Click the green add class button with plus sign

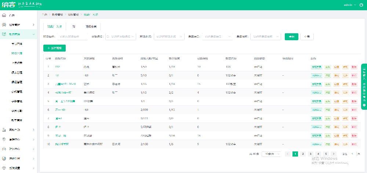pyautogui.click(x=55, y=48)
